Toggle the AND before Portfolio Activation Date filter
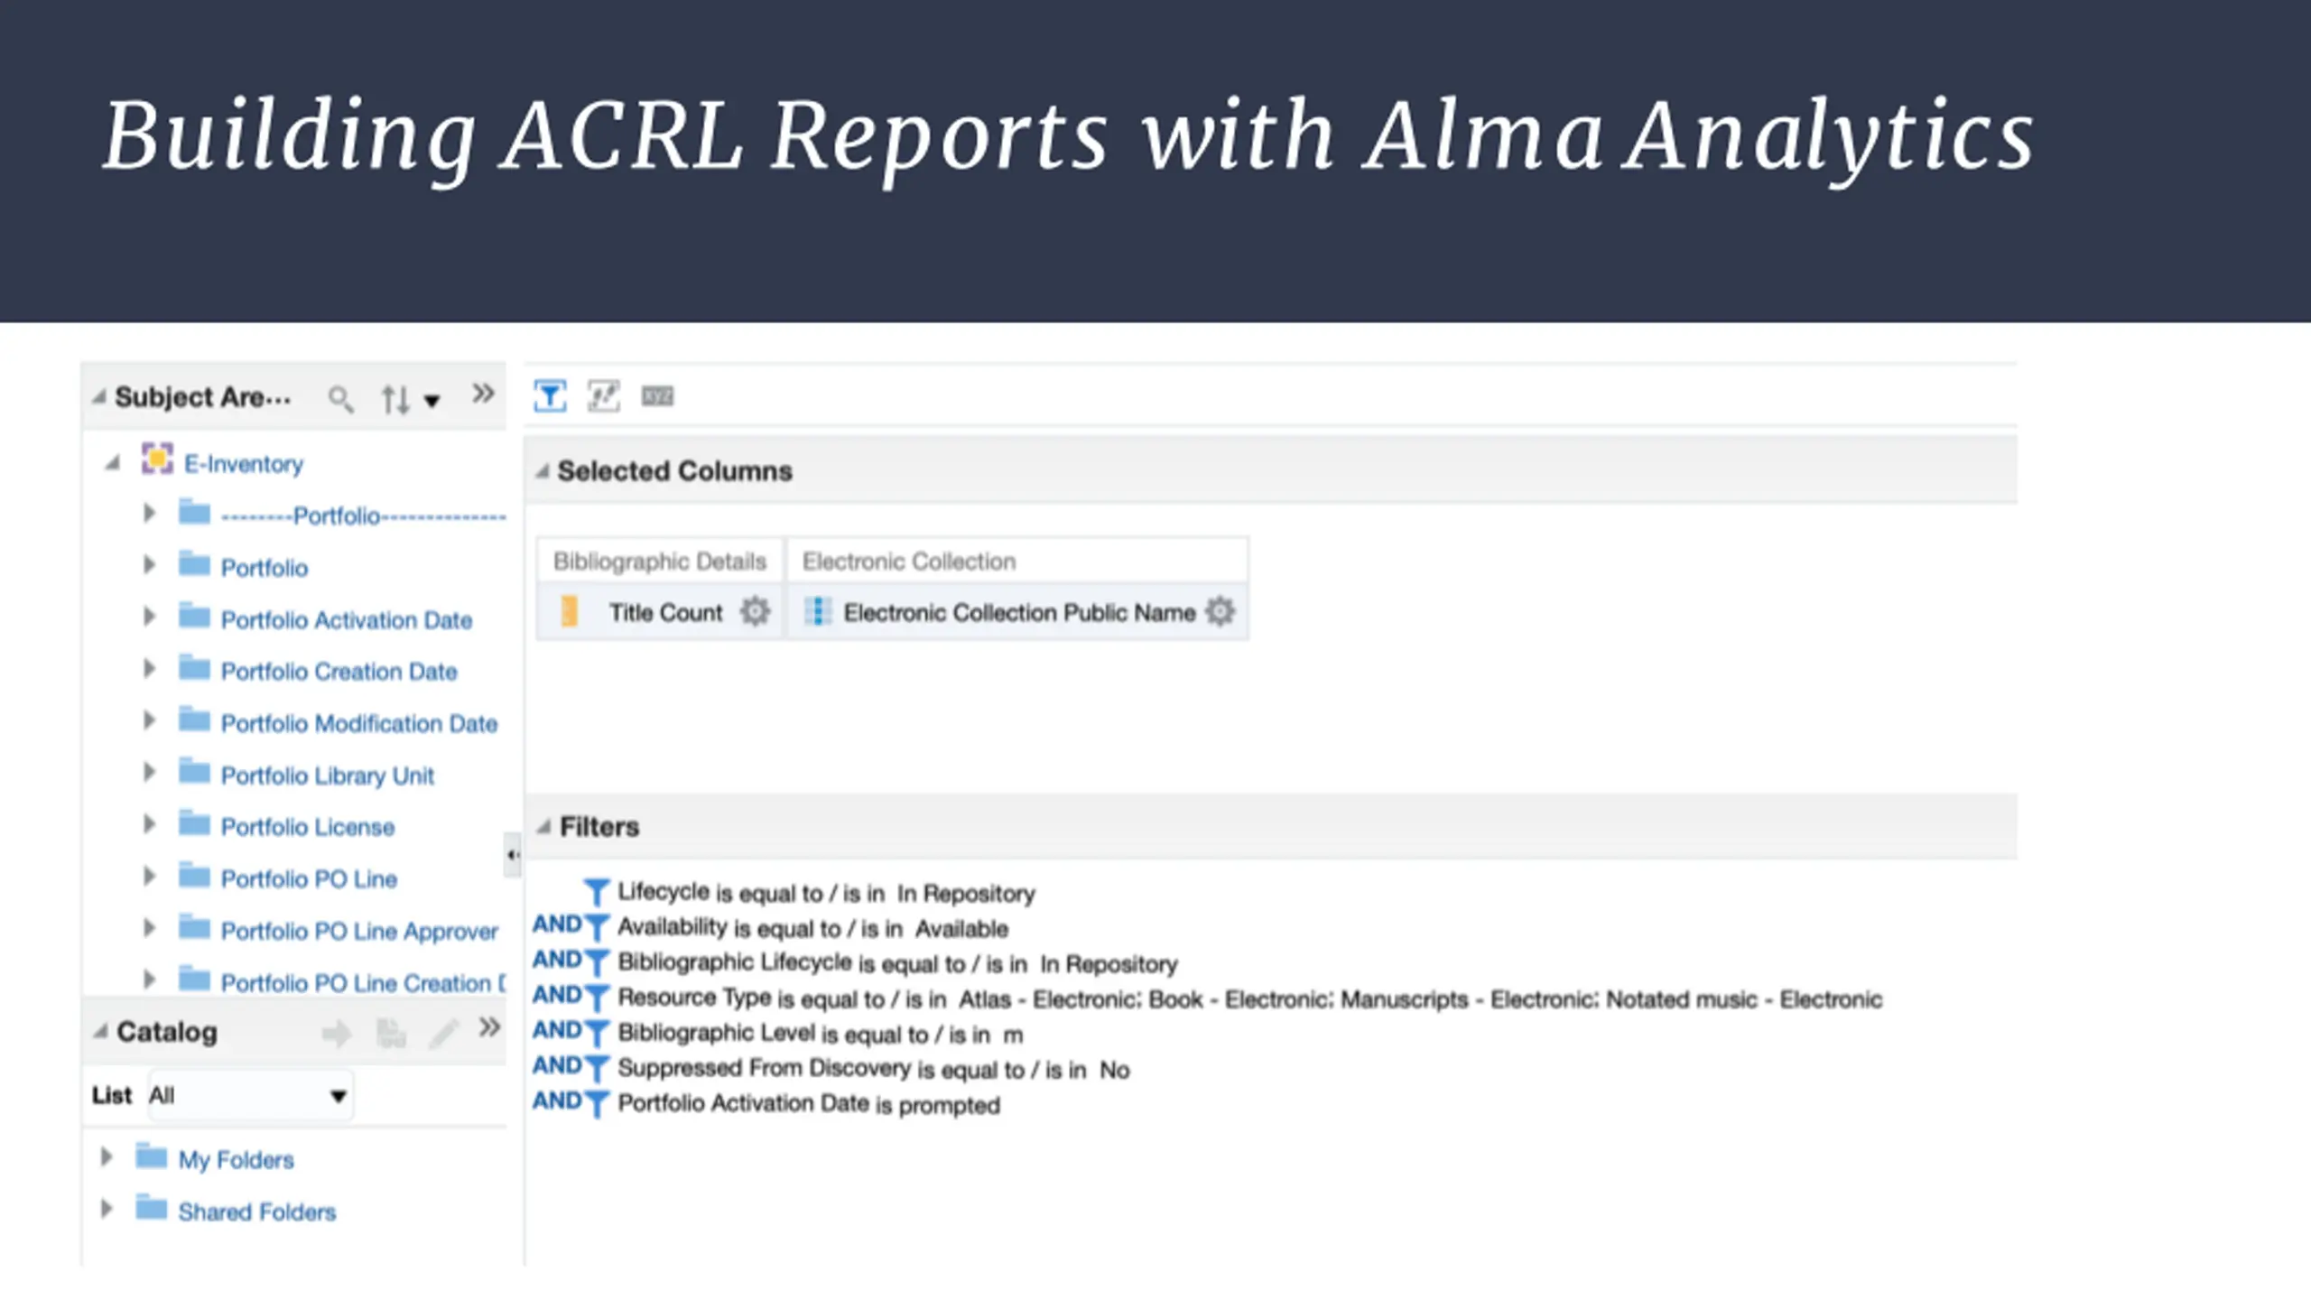2311x1300 pixels. (557, 1101)
